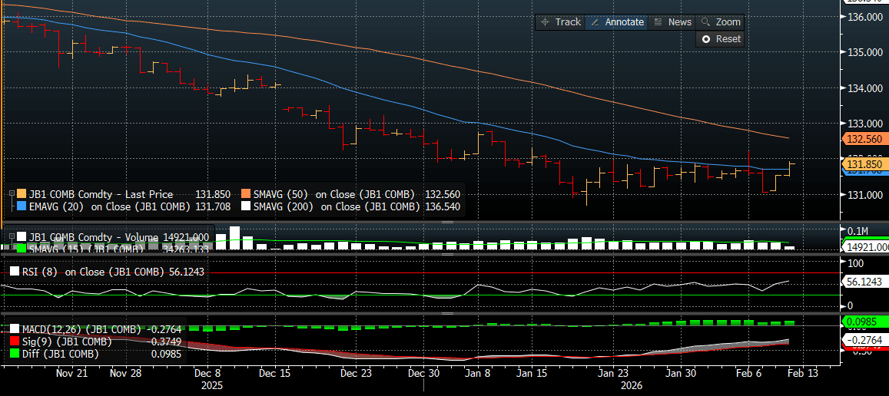889x396 pixels.
Task: Click the News list icon
Action: pyautogui.click(x=658, y=22)
